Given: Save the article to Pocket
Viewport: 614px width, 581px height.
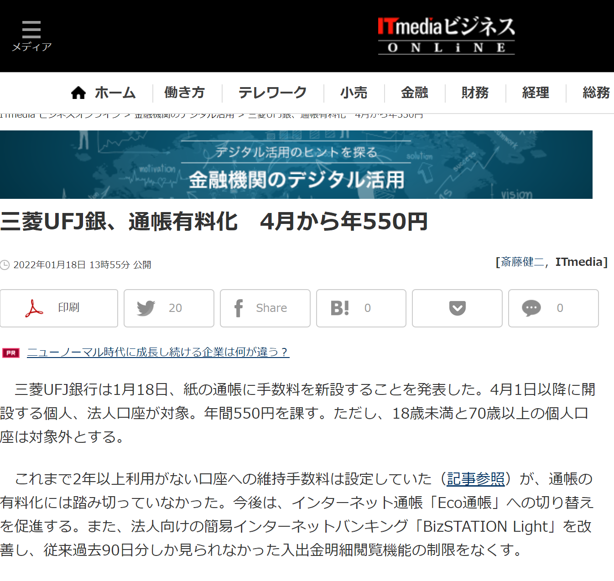Looking at the screenshot, I should point(457,308).
